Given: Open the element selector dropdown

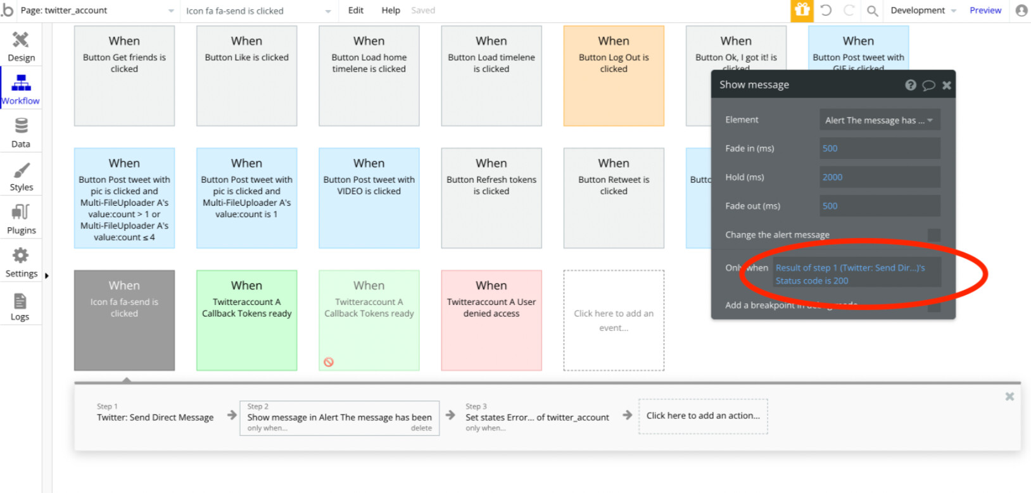Looking at the screenshot, I should click(x=258, y=11).
